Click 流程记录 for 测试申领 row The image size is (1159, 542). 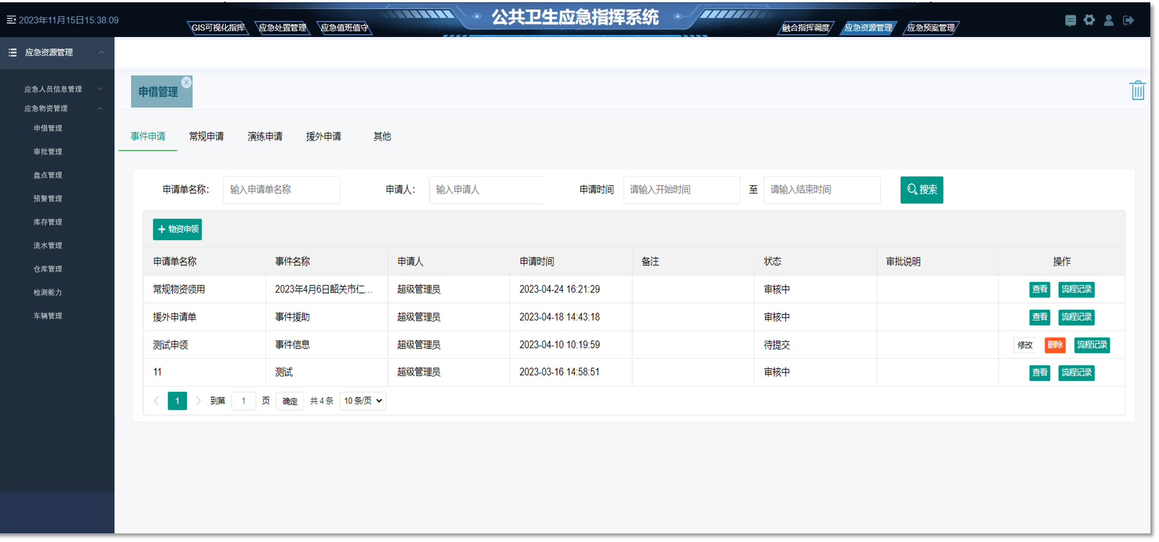coord(1092,345)
